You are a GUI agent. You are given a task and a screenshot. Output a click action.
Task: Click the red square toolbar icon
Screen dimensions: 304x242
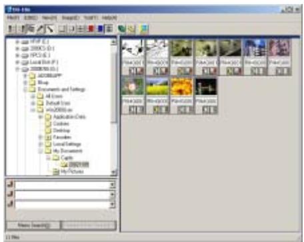coord(91,29)
